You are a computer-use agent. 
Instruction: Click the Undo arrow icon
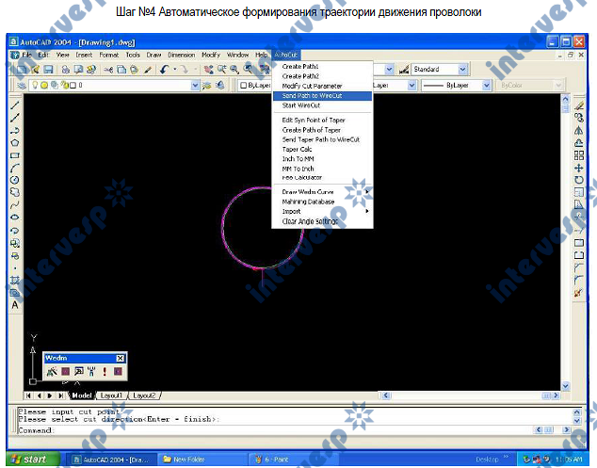pos(164,69)
